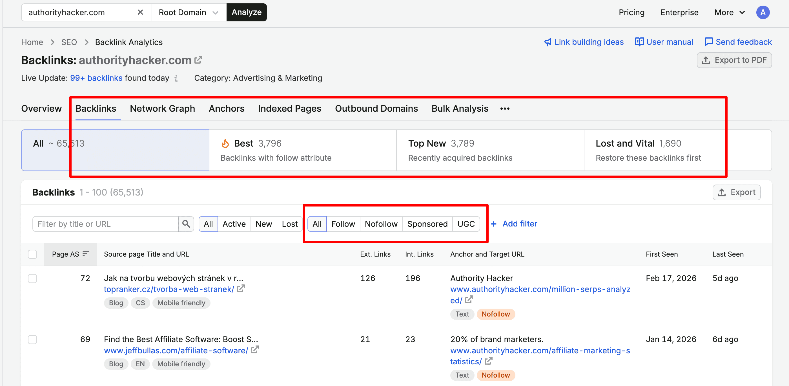The width and height of the screenshot is (789, 386).
Task: Check the topranker.cz row checkbox
Action: tap(32, 278)
